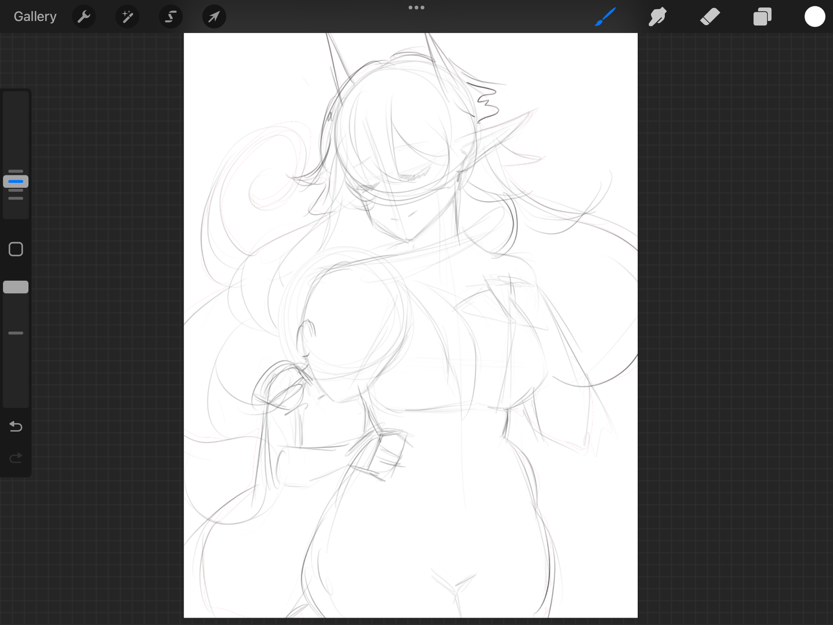Open the Gallery
833x625 pixels.
click(35, 17)
